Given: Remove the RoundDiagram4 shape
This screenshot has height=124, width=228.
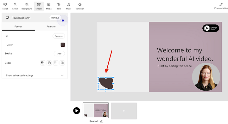Looking at the screenshot, I should [x=55, y=18].
